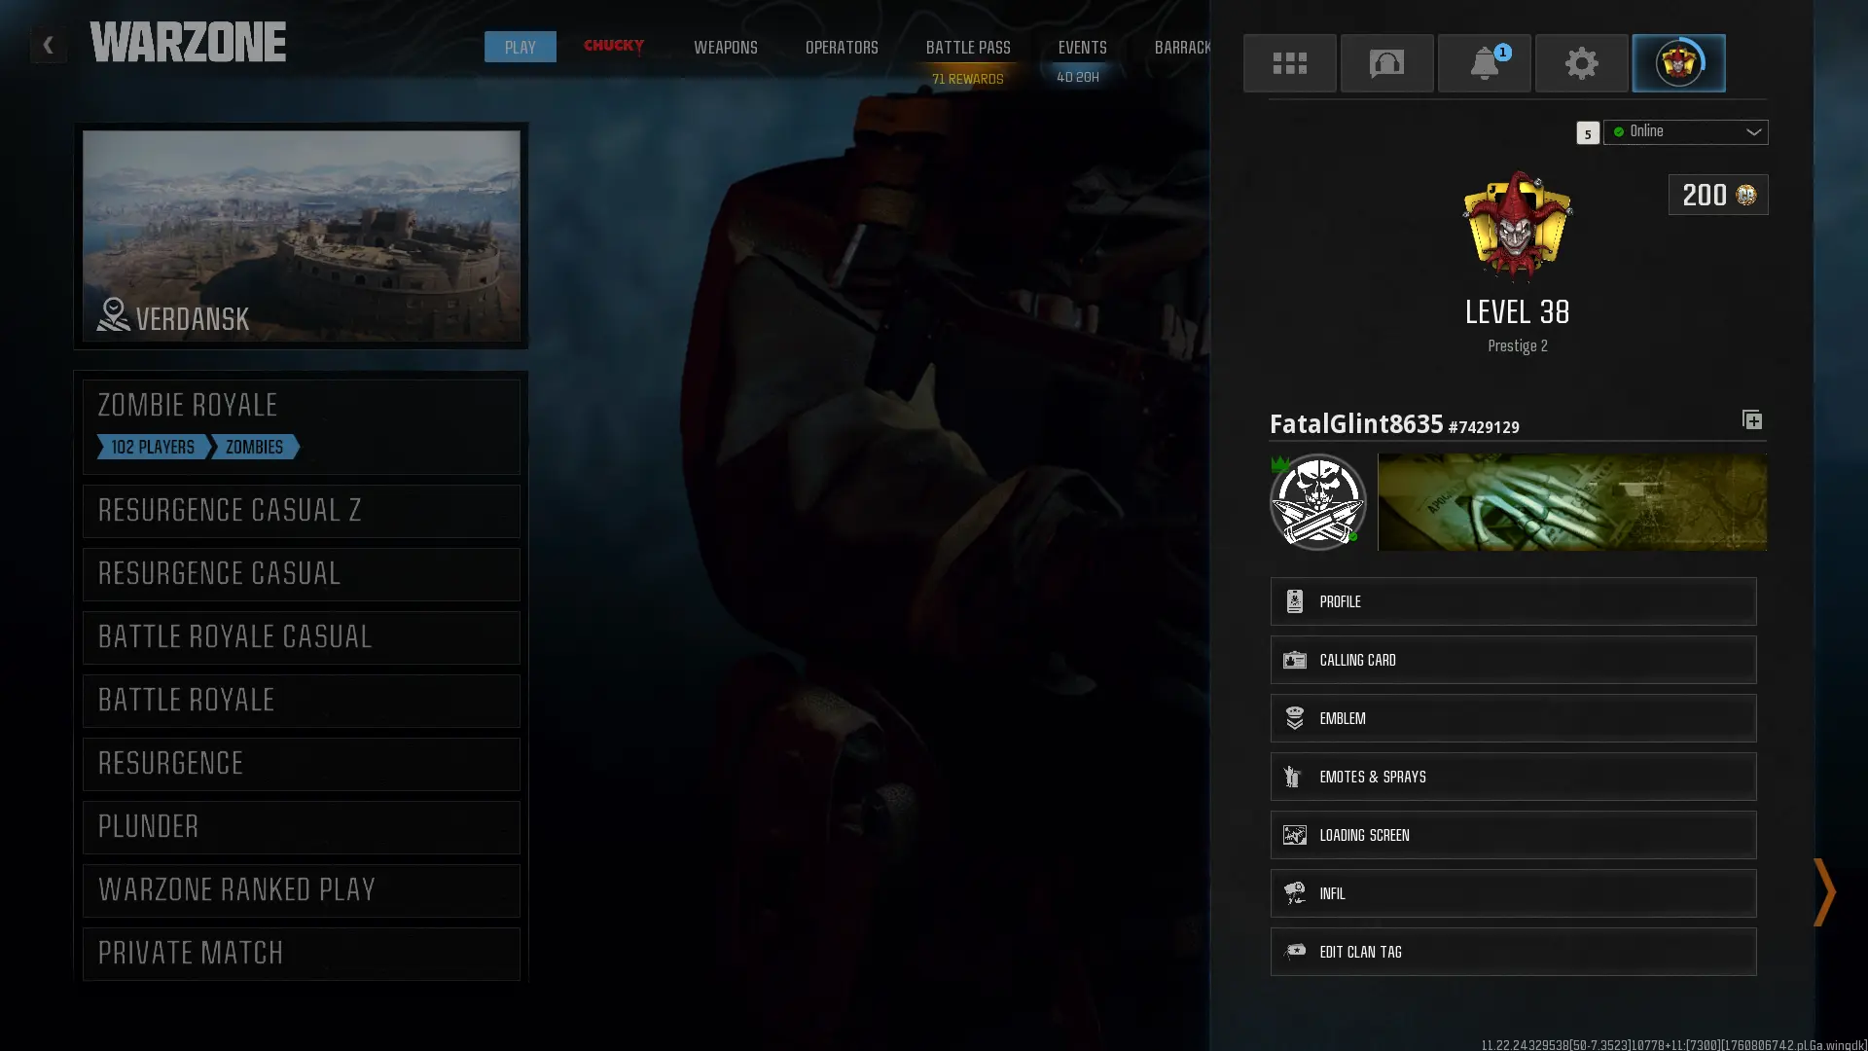The height and width of the screenshot is (1051, 1868).
Task: Switch to the Weapons tab
Action: pos(725,48)
